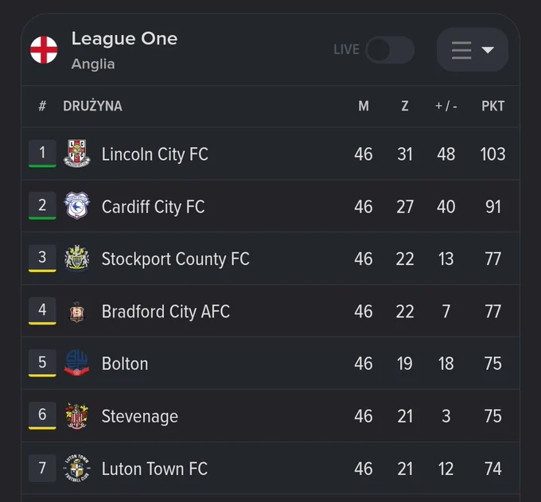This screenshot has height=502, width=541.
Task: Click the Stockport County FC crest
Action: (77, 258)
